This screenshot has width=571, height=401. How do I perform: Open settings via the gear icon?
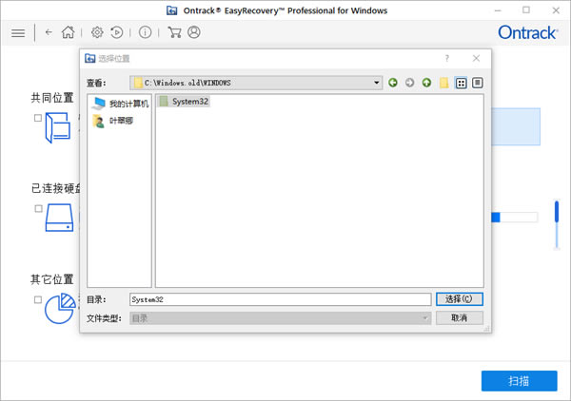click(x=97, y=32)
